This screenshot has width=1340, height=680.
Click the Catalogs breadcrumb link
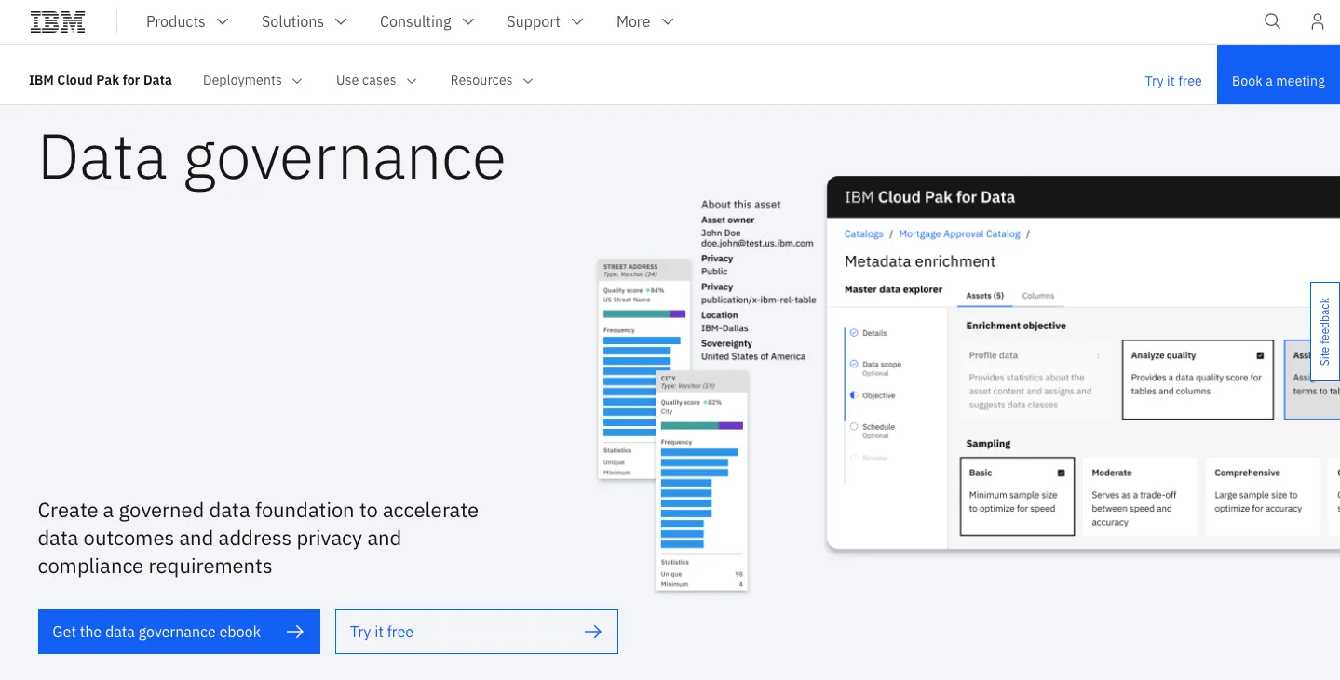[863, 233]
